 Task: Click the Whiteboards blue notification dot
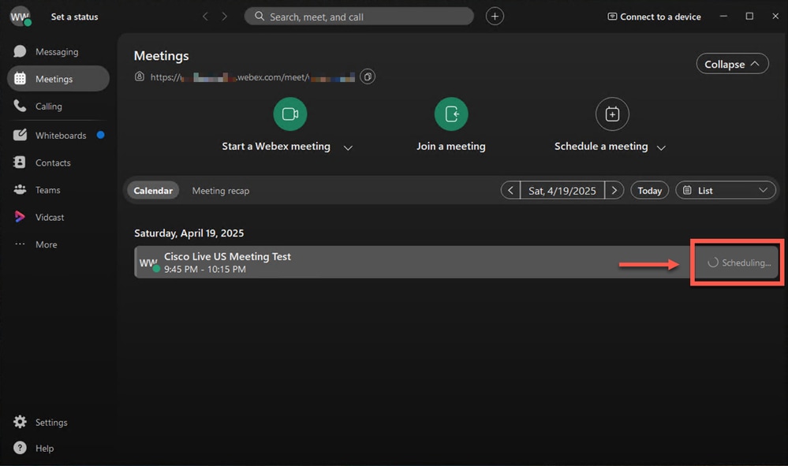(x=100, y=135)
